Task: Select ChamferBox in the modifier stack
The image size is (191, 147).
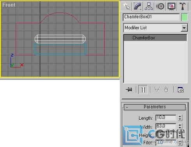Action: (x=155, y=38)
